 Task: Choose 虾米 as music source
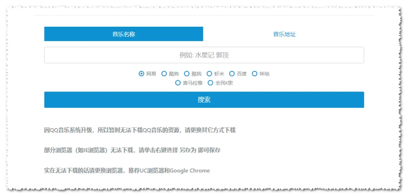[210, 74]
